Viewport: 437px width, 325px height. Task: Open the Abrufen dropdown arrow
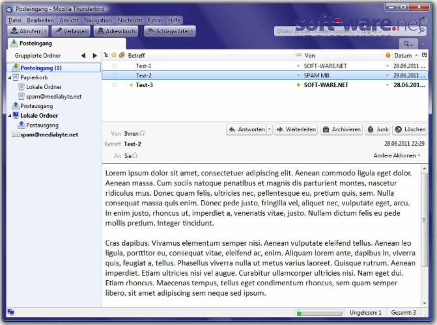coord(46,31)
